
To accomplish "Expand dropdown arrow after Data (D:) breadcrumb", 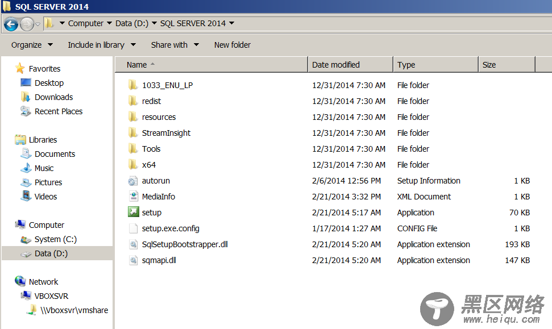I will coord(154,23).
